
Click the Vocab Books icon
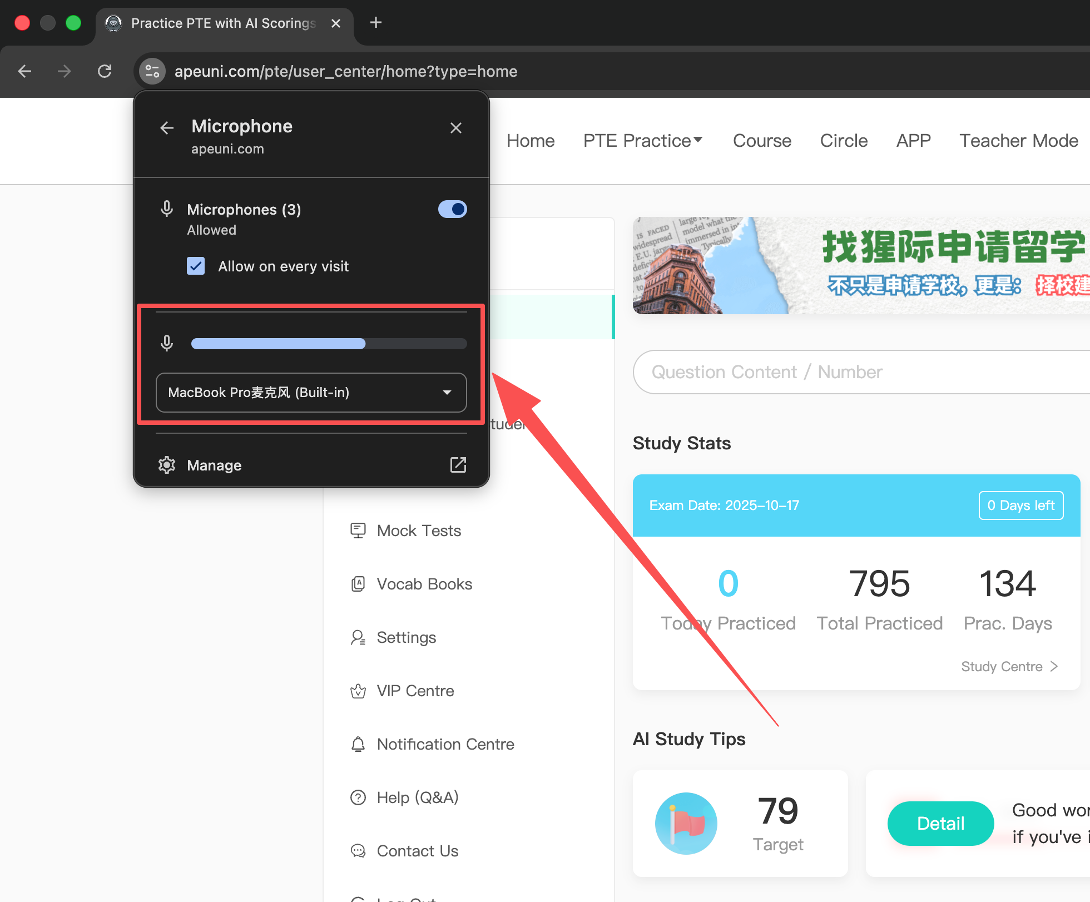[358, 584]
